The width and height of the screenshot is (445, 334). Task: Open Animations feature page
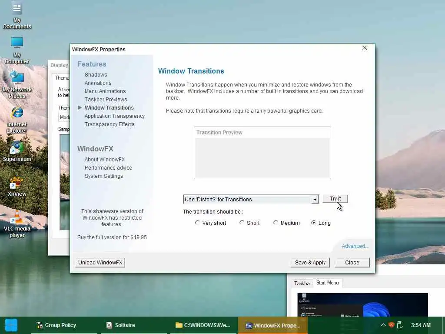click(98, 83)
